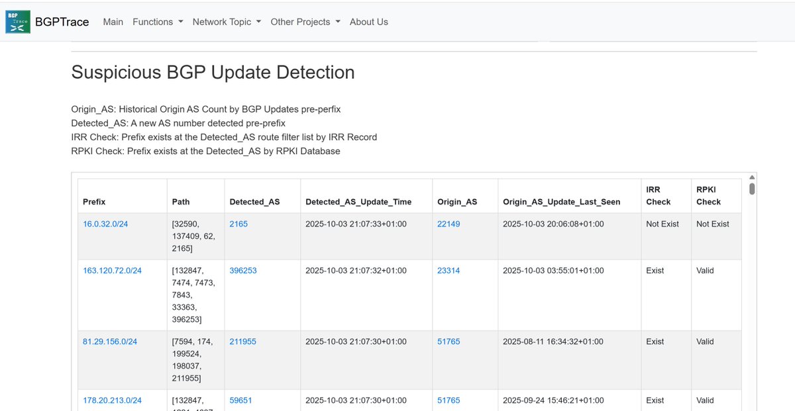Select IRR 'Exist' cell for 163.120.72.0/24

pos(666,295)
